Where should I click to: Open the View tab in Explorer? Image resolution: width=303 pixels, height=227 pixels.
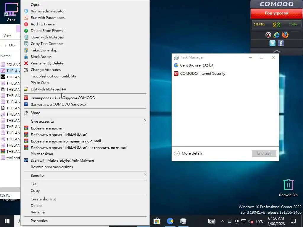click(x=7, y=35)
